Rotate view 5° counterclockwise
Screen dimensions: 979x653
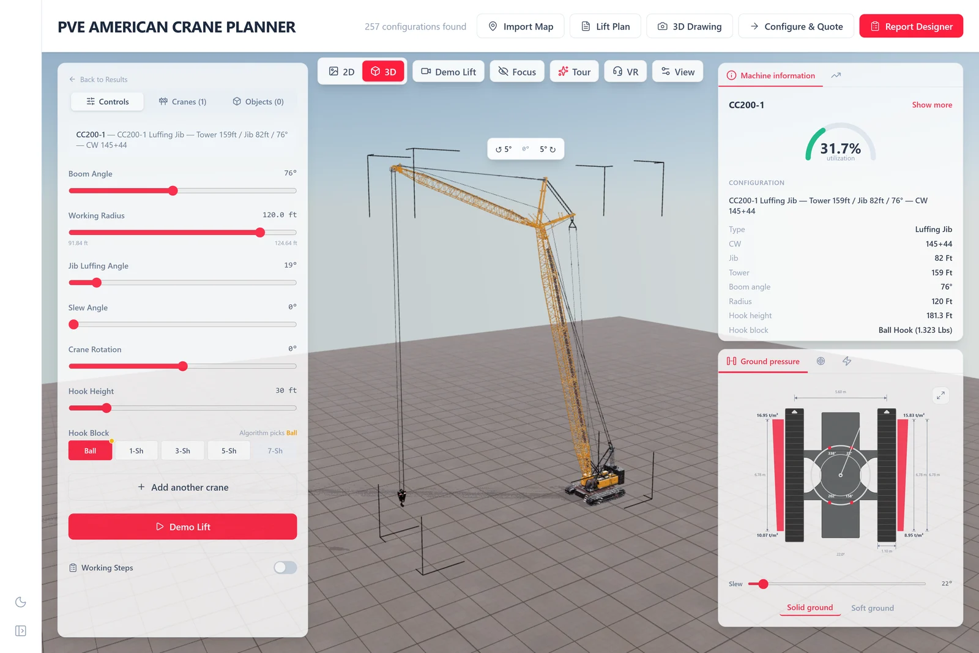click(x=504, y=149)
